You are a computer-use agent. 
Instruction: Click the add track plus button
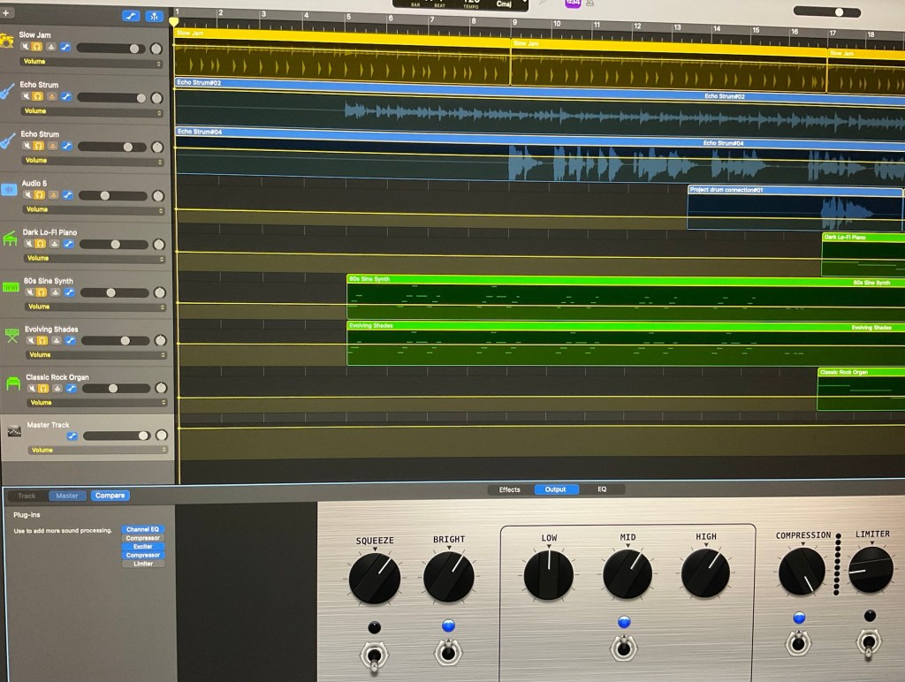point(7,13)
